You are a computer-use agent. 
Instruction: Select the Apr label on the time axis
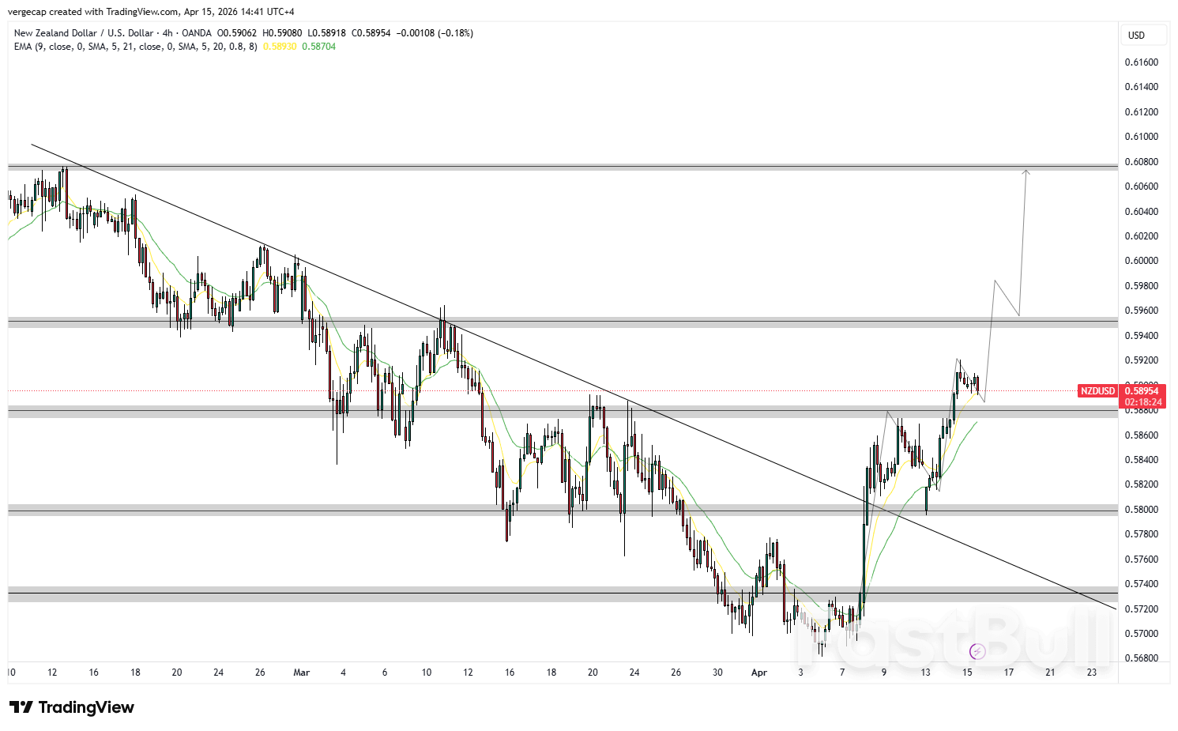click(x=758, y=673)
